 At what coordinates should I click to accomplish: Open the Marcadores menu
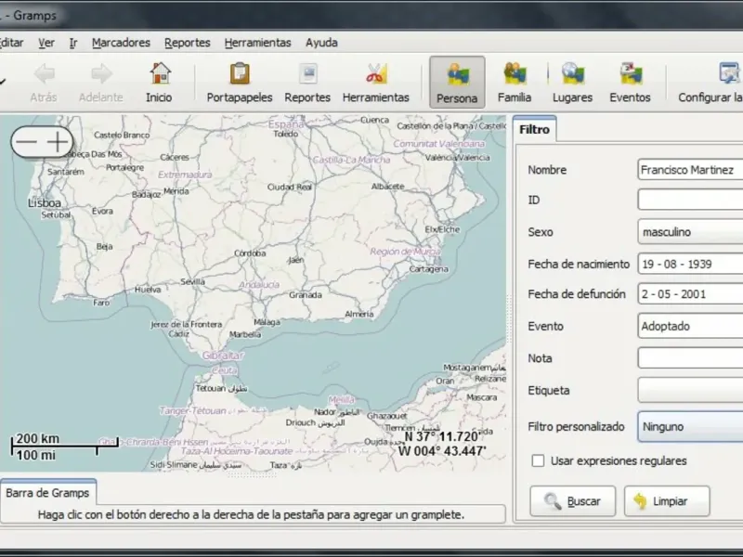121,43
